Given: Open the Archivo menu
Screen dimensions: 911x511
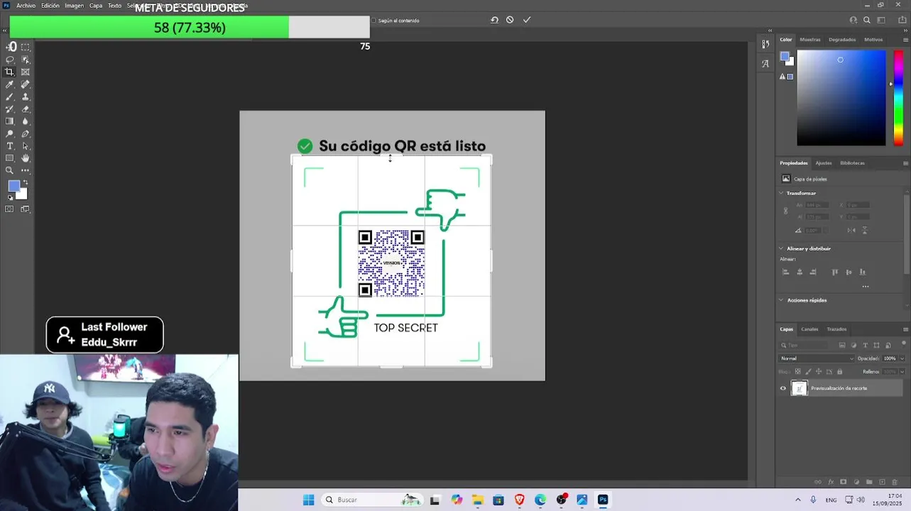Looking at the screenshot, I should 26,6.
